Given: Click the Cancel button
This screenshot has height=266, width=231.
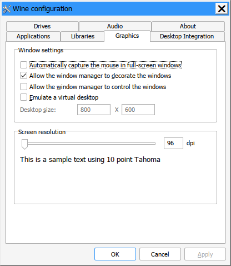Looking at the screenshot, I should 160,254.
